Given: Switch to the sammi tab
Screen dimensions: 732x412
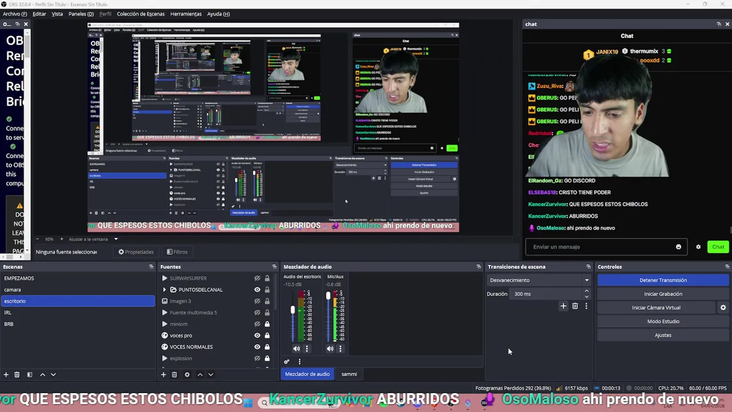Looking at the screenshot, I should coord(349,374).
